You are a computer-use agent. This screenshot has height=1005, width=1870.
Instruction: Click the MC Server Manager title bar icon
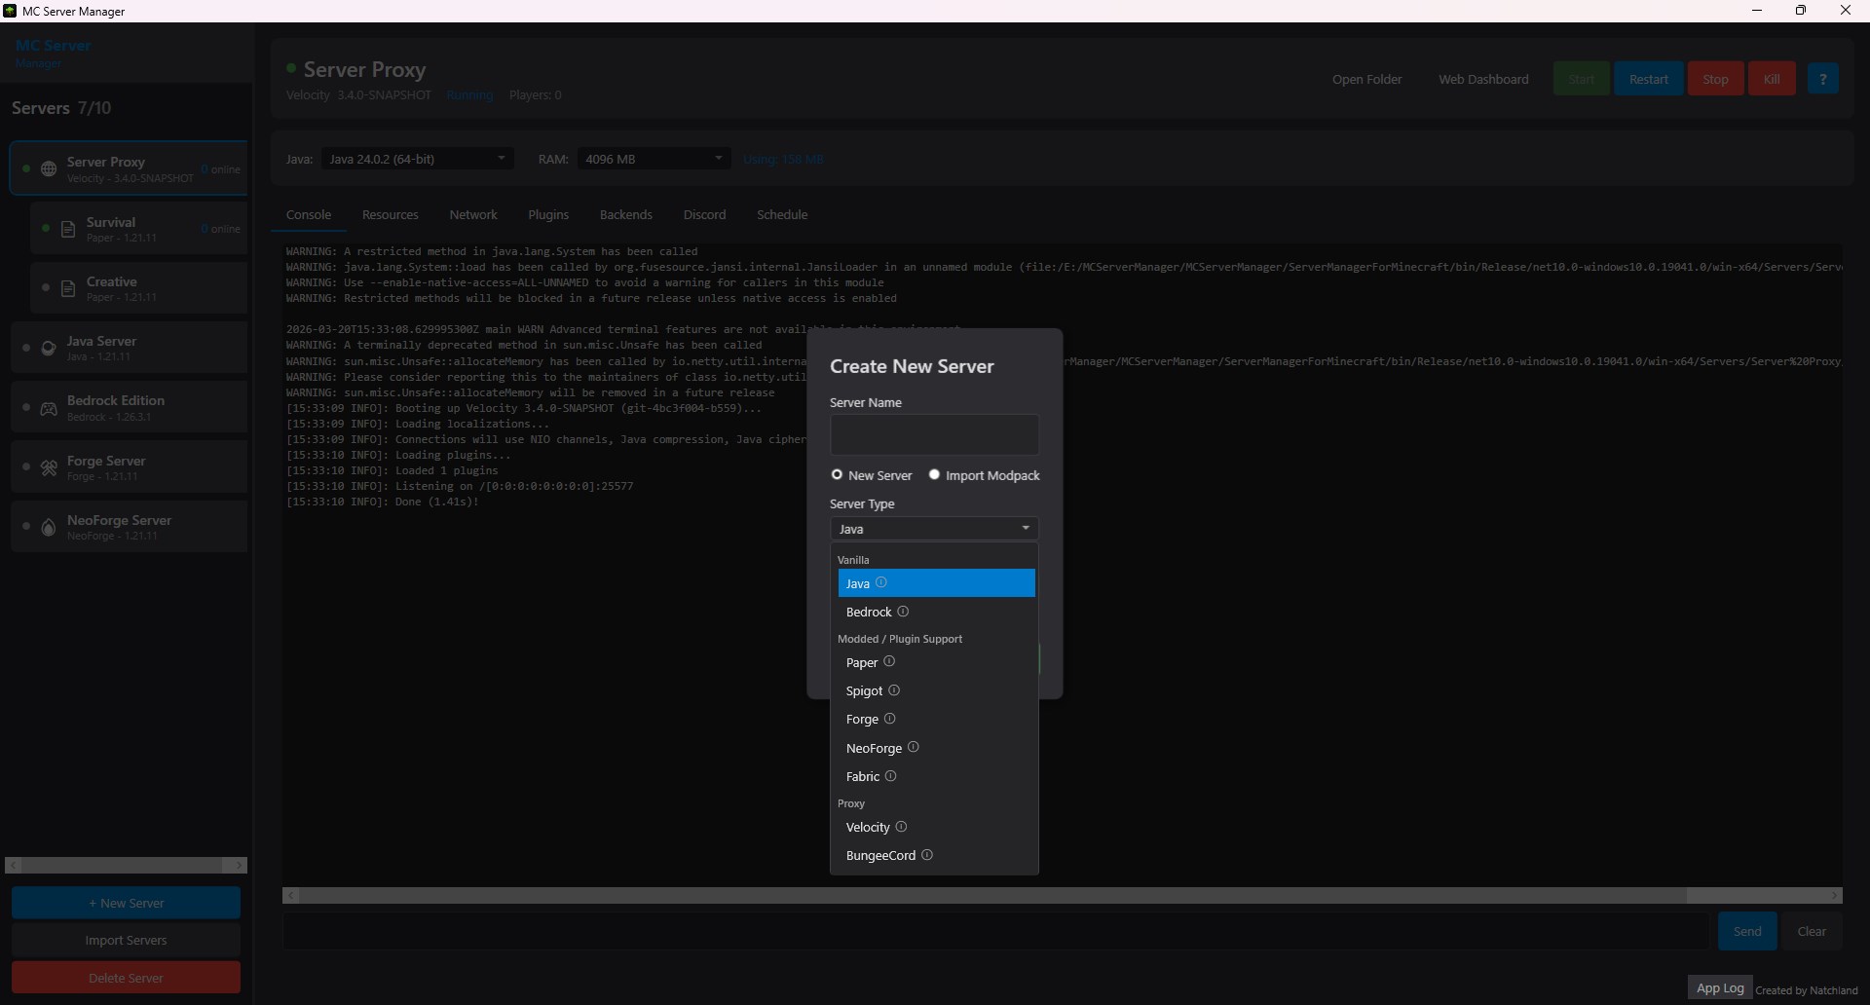[10, 11]
